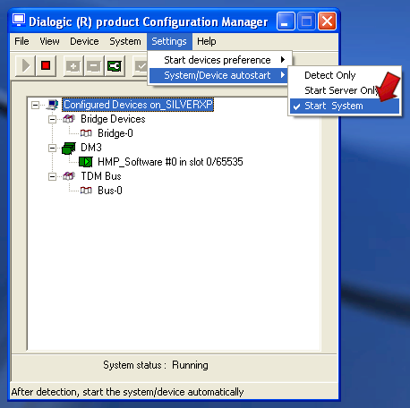Collapse the DM3 tree node

pyautogui.click(x=52, y=148)
